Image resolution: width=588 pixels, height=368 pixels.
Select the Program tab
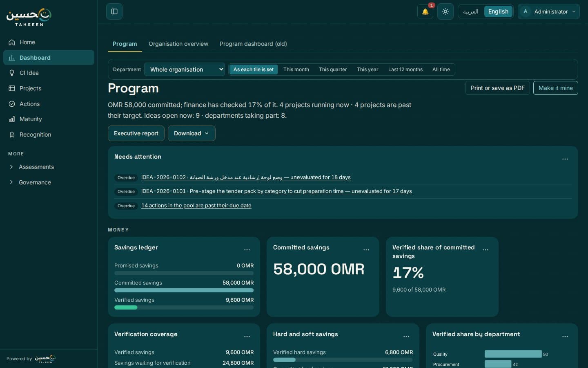125,44
